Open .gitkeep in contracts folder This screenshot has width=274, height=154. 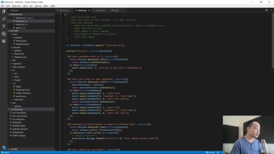coord(31,50)
